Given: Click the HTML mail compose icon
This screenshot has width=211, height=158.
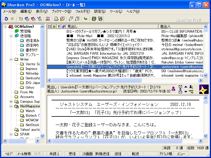Looking at the screenshot, I should (x=48, y=19).
